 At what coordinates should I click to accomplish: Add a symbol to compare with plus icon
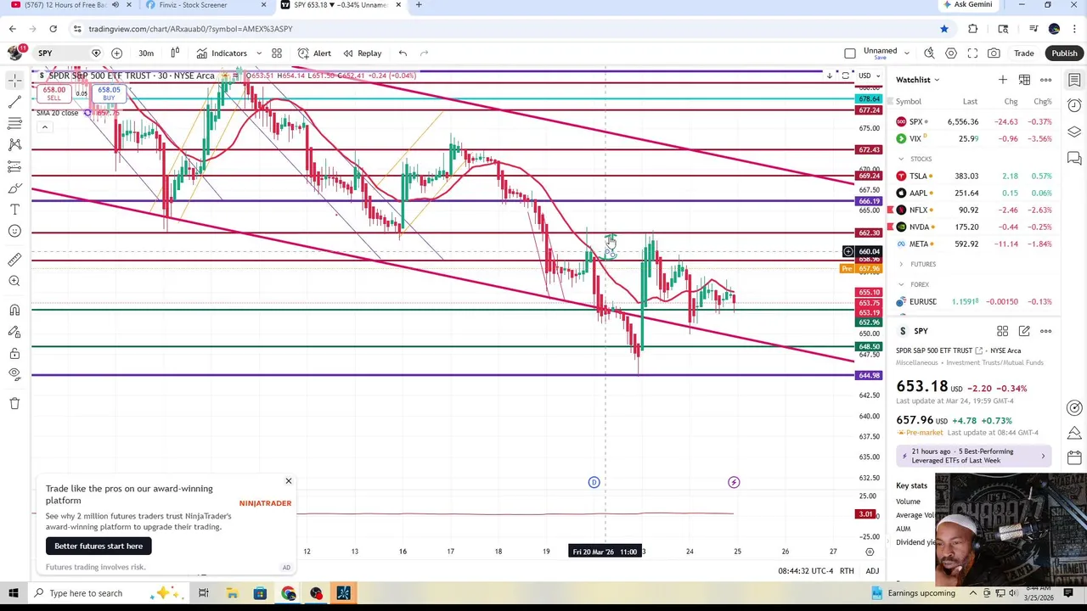click(116, 53)
